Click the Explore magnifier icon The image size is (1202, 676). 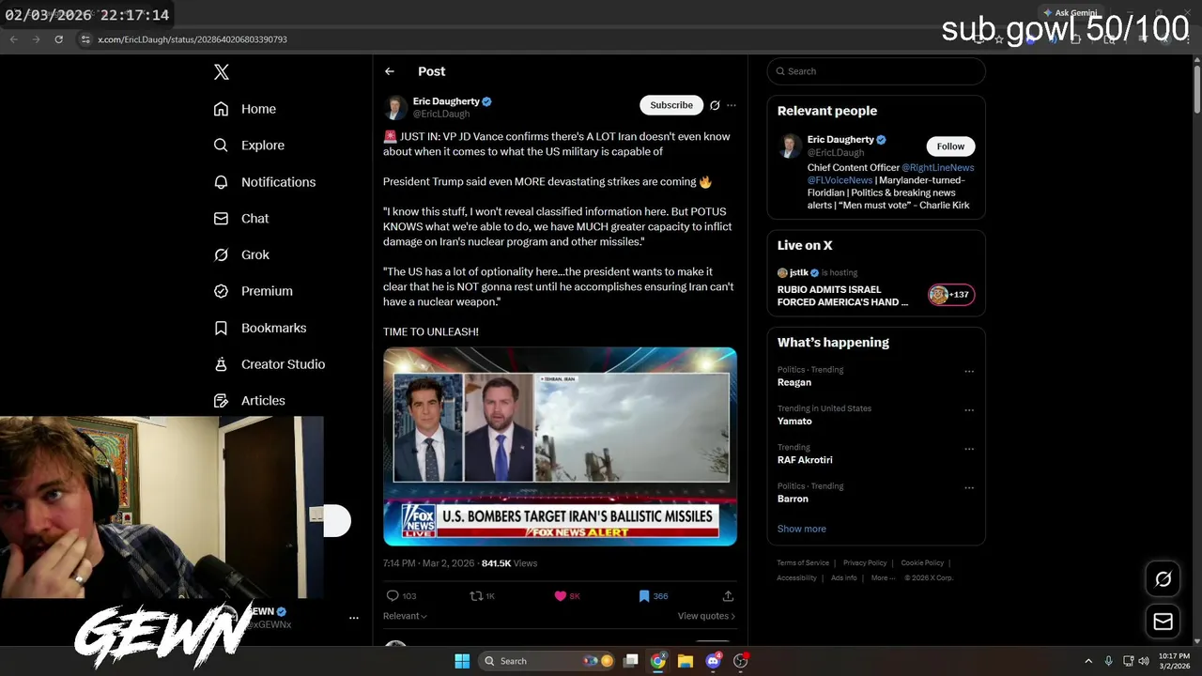coord(221,146)
